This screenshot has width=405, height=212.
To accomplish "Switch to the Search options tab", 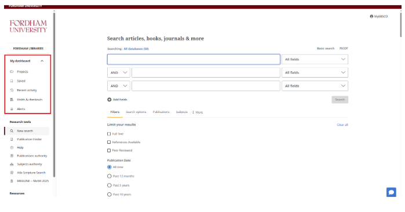I will pyautogui.click(x=136, y=112).
